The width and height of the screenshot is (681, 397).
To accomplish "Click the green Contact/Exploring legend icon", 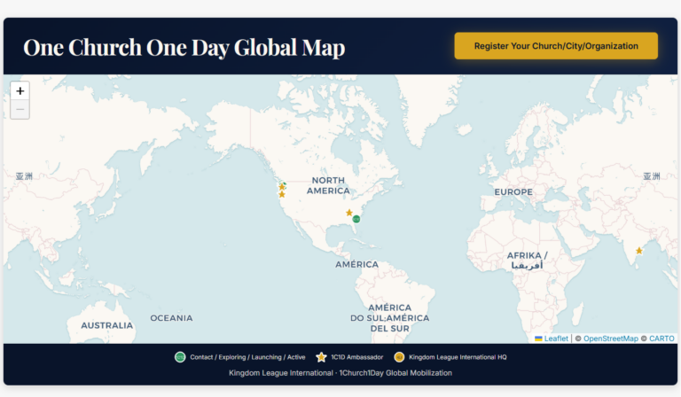I will pos(180,357).
